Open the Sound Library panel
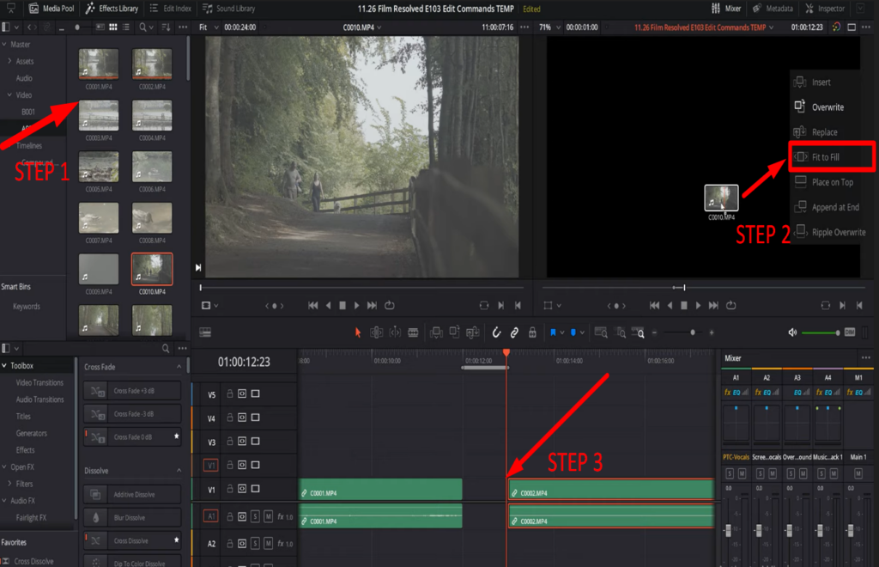 (x=233, y=9)
